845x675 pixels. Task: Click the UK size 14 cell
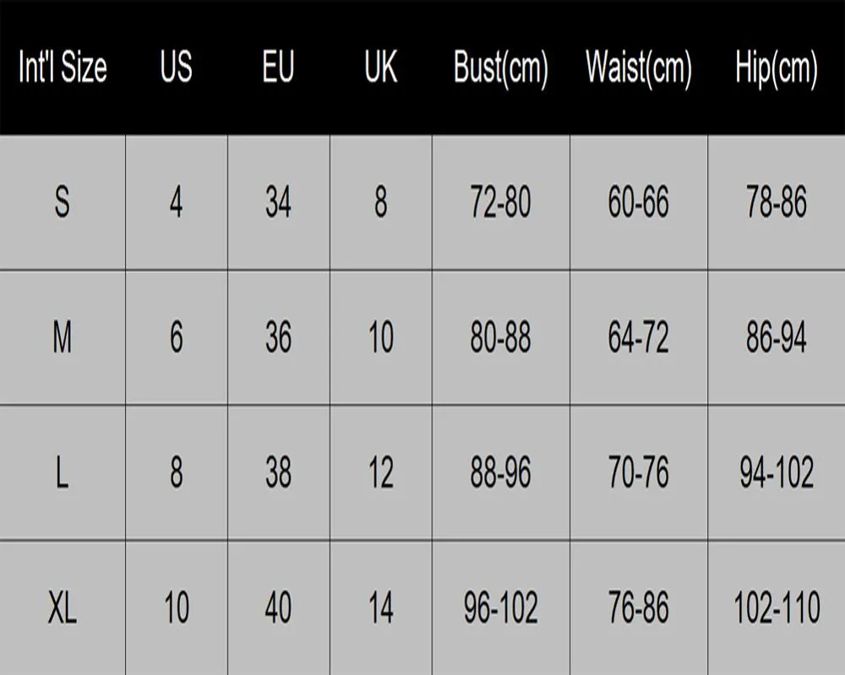tap(381, 608)
